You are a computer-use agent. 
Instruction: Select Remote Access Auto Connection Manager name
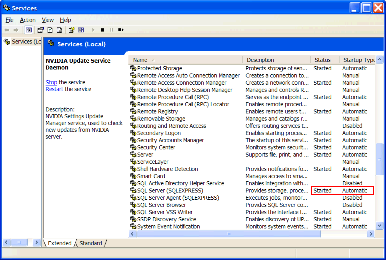188,75
